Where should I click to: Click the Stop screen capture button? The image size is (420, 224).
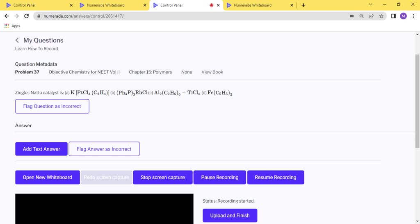coord(162,177)
